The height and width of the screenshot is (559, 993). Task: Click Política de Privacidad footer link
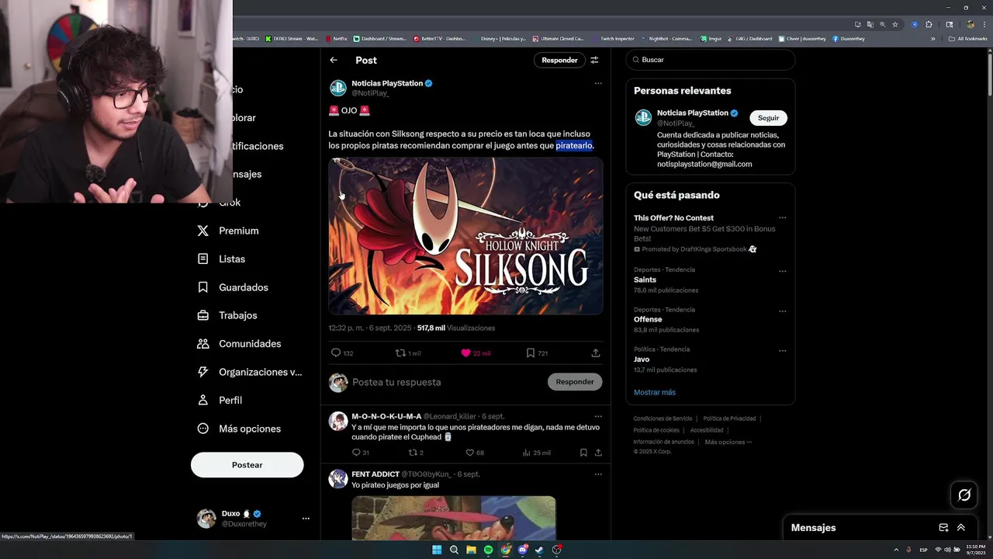[729, 418]
